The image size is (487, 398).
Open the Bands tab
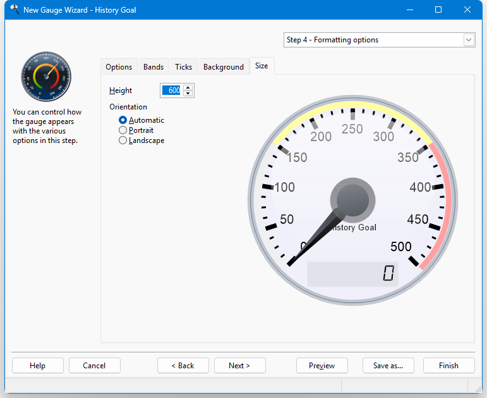(153, 67)
